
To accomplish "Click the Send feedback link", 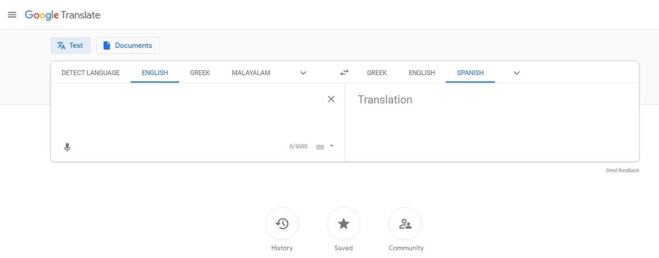I will click(622, 170).
